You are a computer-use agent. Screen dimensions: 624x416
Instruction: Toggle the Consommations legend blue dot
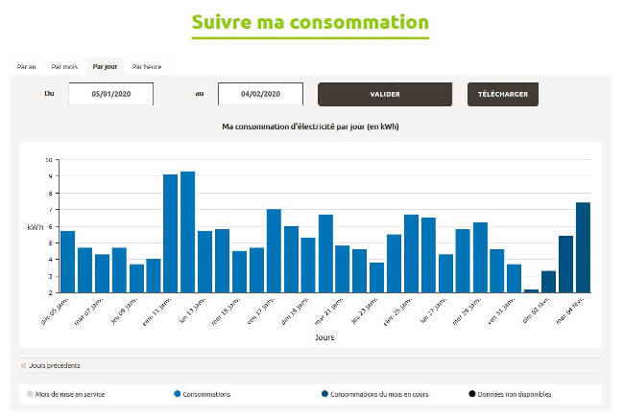pyautogui.click(x=178, y=394)
